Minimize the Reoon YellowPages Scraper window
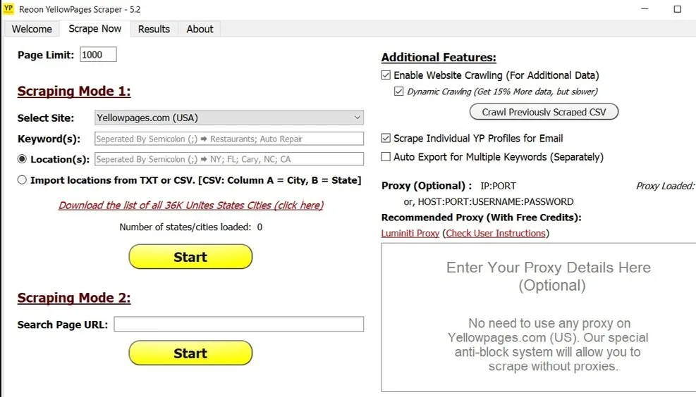The height and width of the screenshot is (397, 696). pos(645,9)
